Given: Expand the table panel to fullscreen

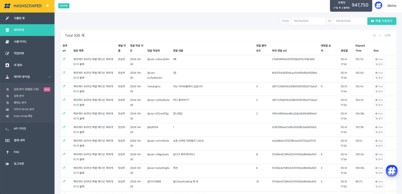Looking at the screenshot, I should [x=374, y=36].
